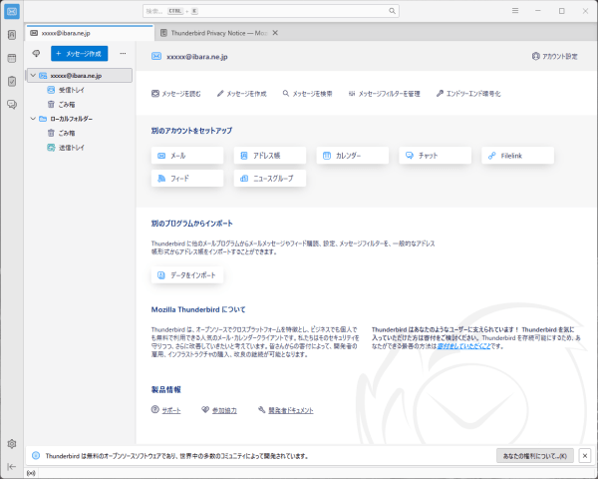Open the 参加協力 link

[x=224, y=410]
